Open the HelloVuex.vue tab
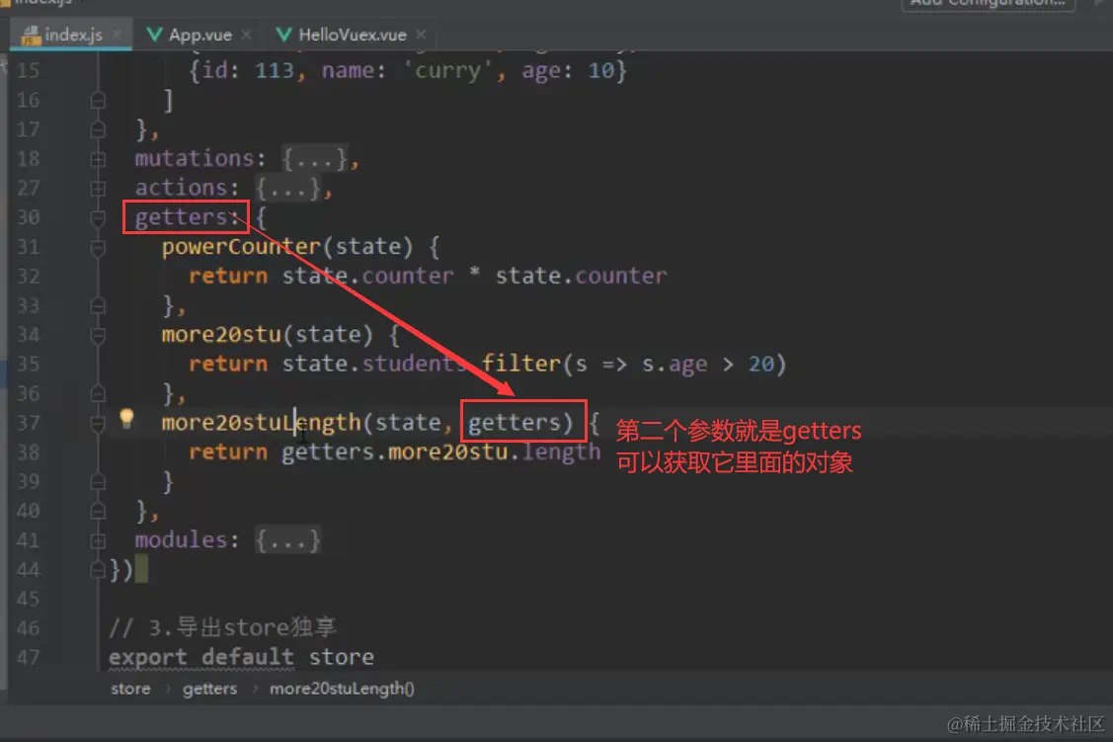The image size is (1113, 742). [x=352, y=34]
